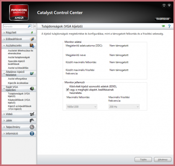Open help with the question mark icon

(x=169, y=26)
